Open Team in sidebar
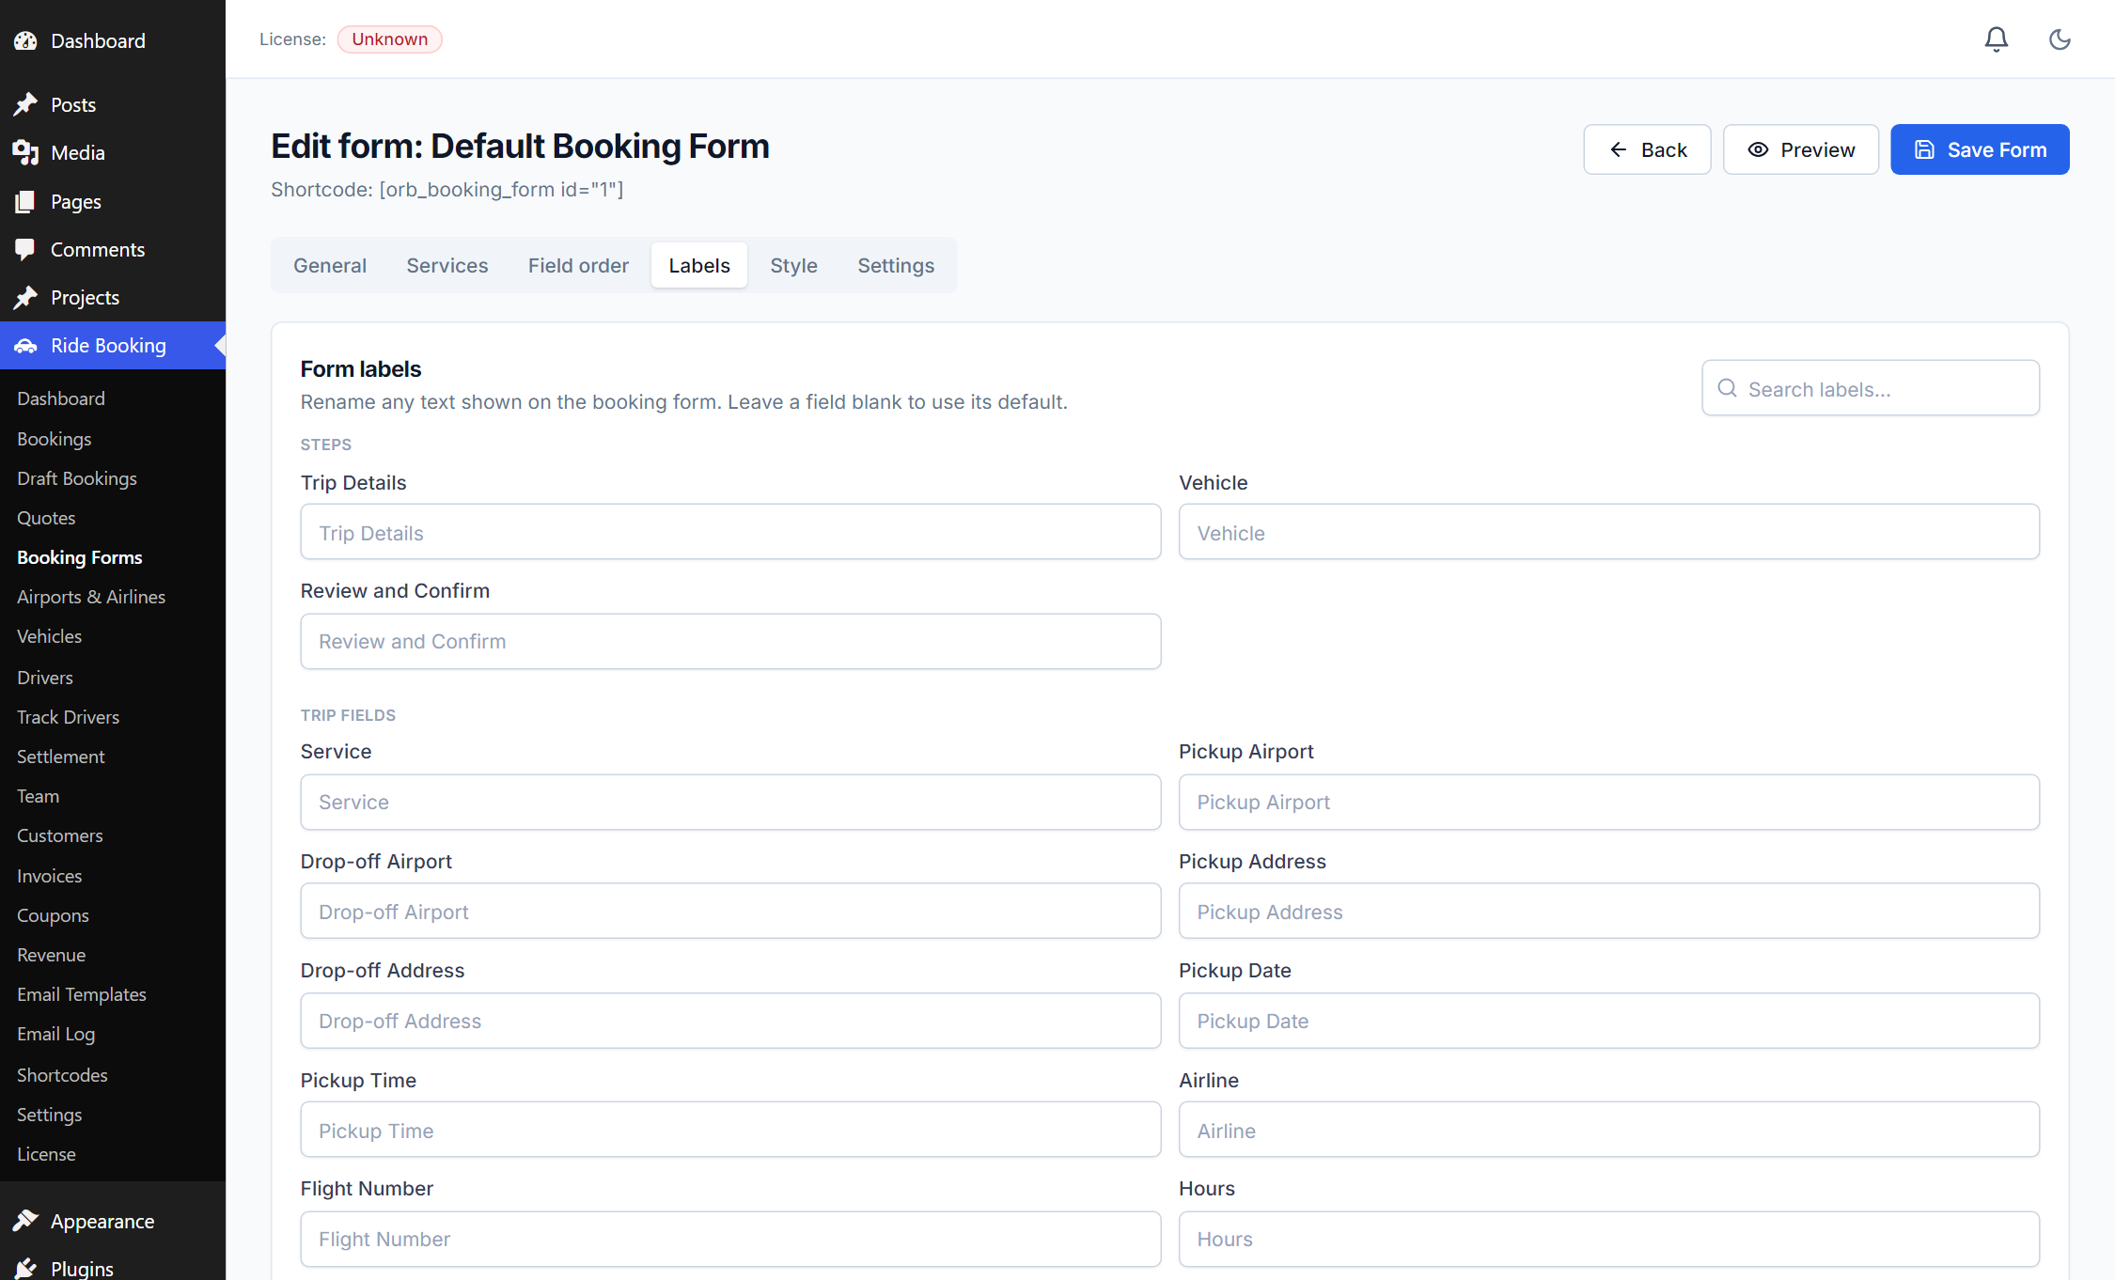 [x=39, y=796]
